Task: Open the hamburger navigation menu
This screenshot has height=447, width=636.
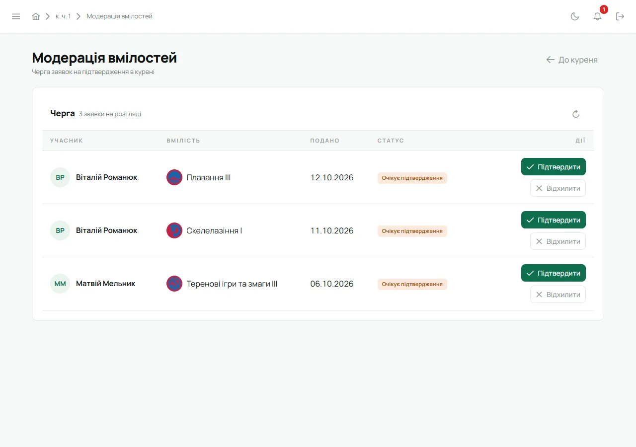Action: click(x=16, y=16)
